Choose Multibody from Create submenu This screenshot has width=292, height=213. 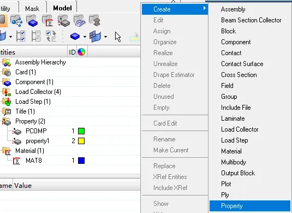pos(234,162)
